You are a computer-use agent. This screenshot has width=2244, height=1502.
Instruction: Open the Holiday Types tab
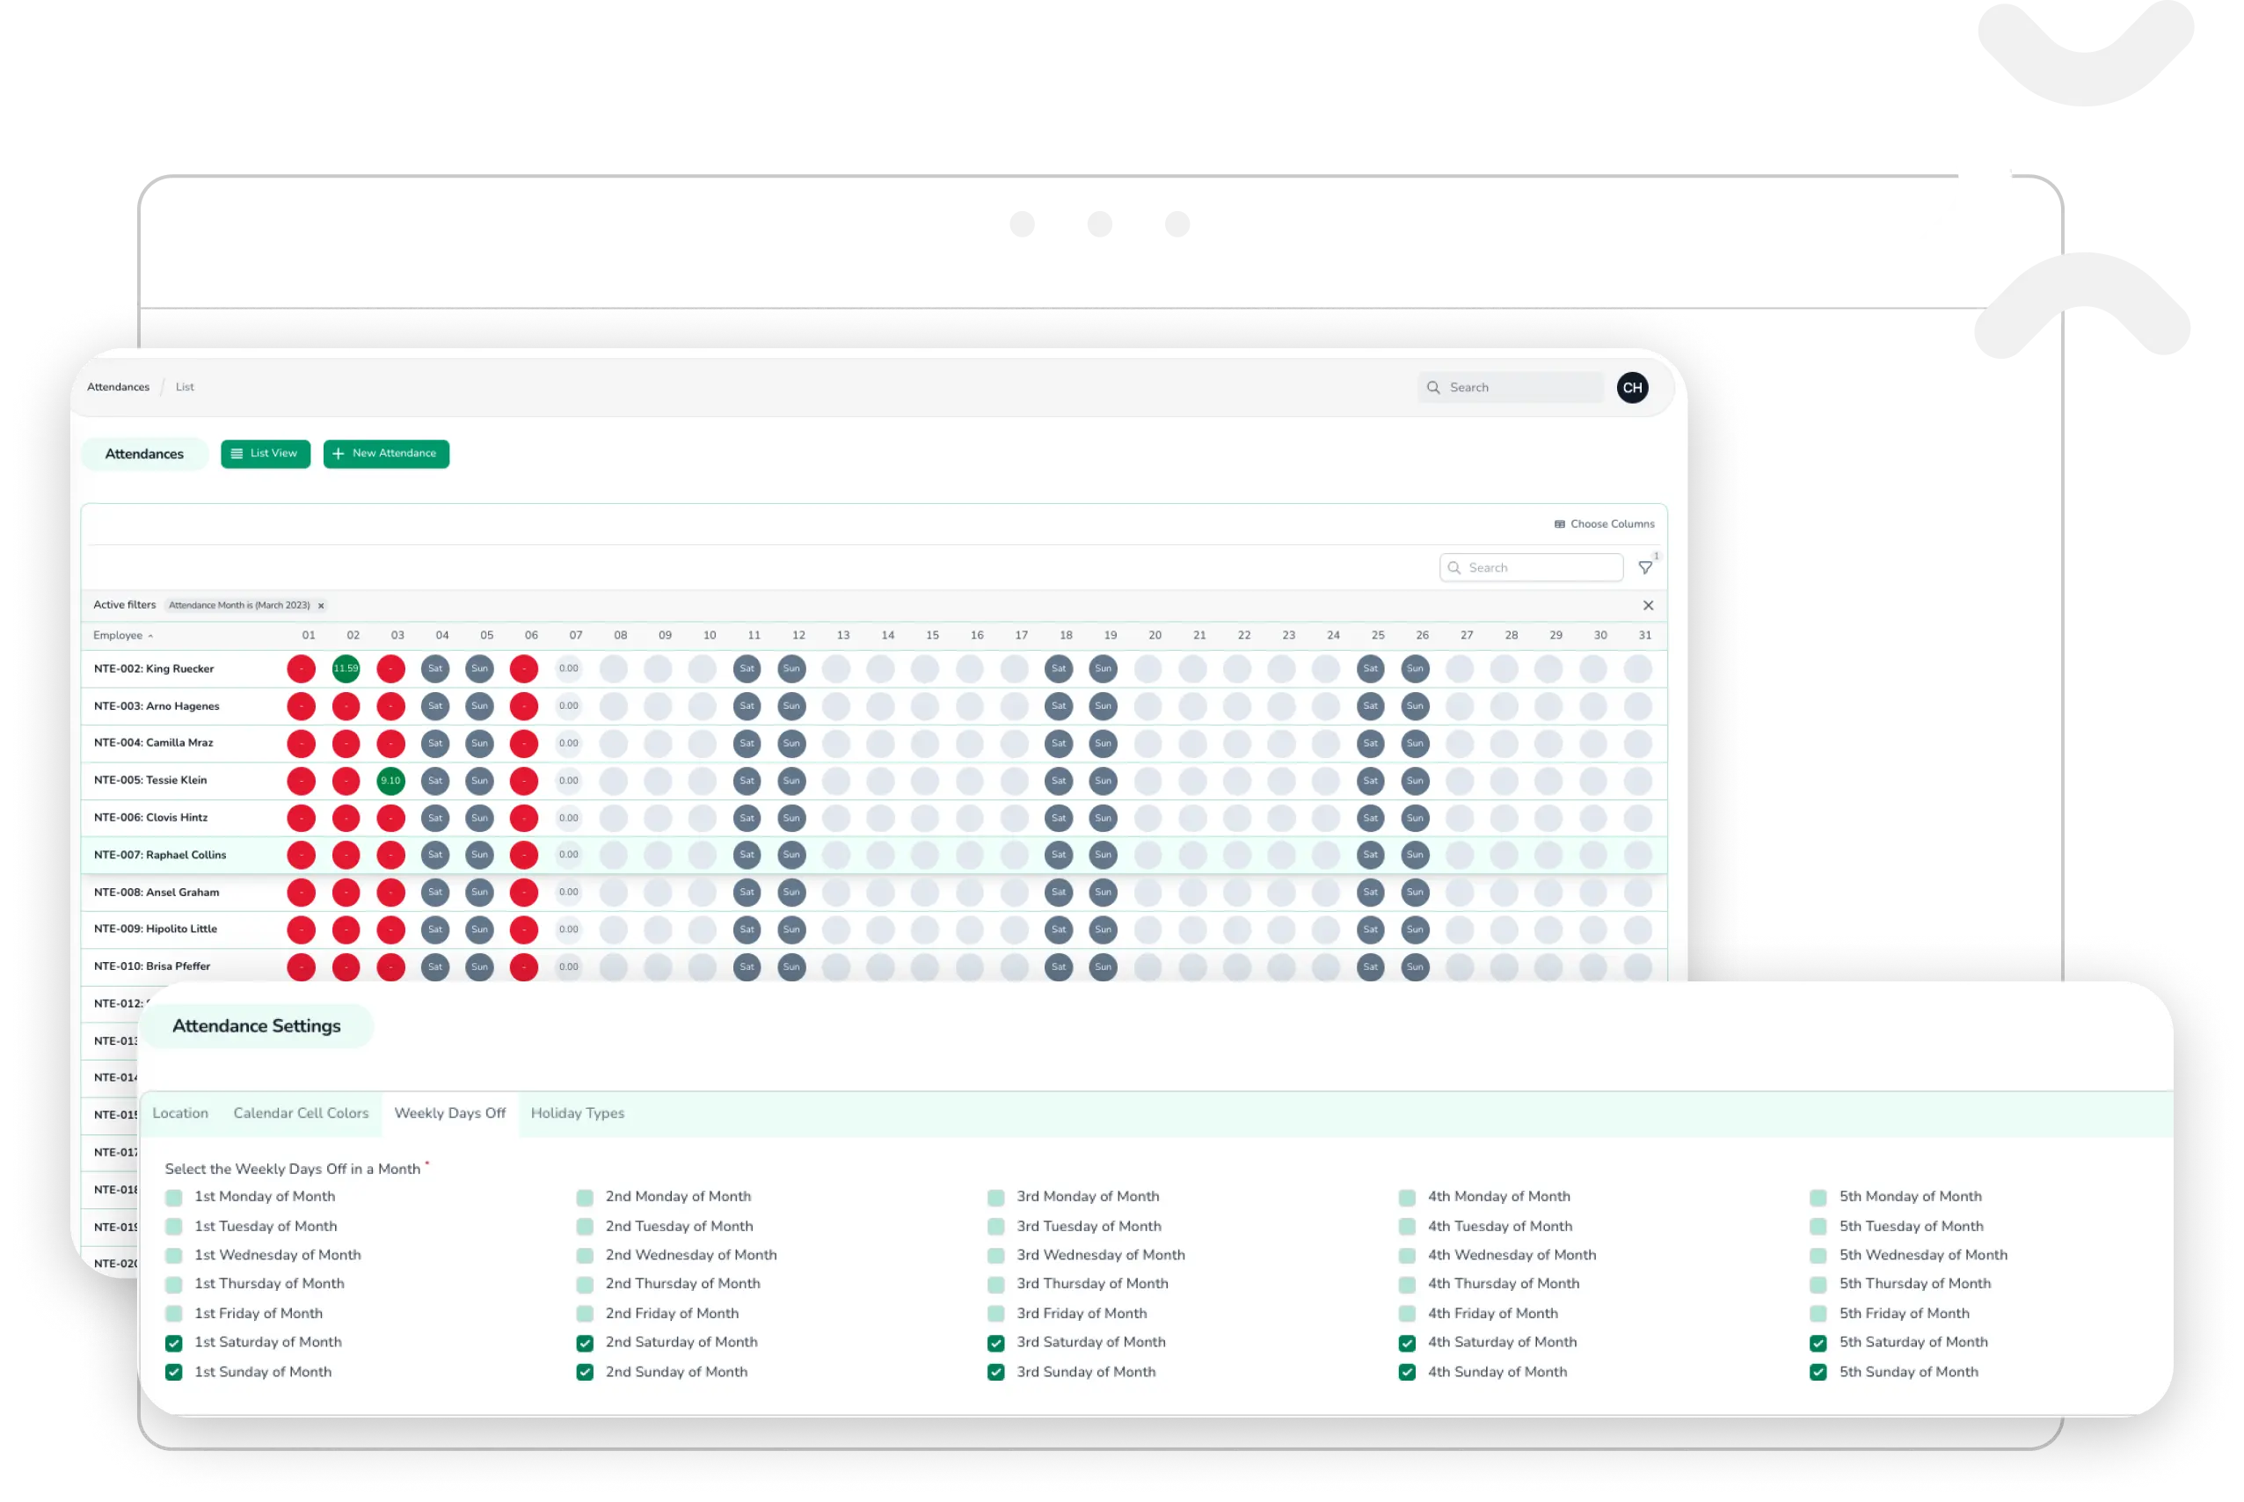click(x=577, y=1113)
